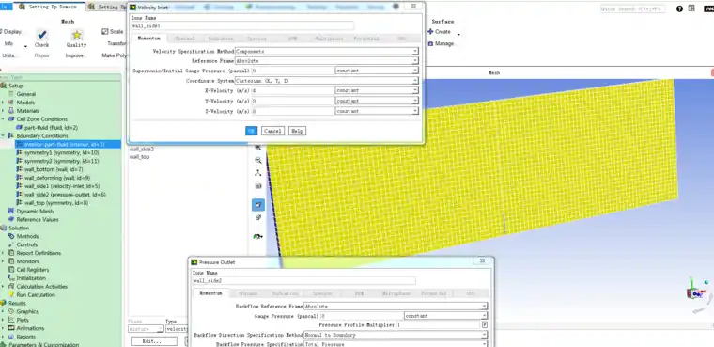
Task: Click the Pressure Outlet dialog title icon
Action: pos(194,262)
